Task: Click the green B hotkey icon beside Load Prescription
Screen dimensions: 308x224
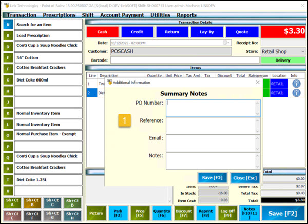Action: point(8,36)
